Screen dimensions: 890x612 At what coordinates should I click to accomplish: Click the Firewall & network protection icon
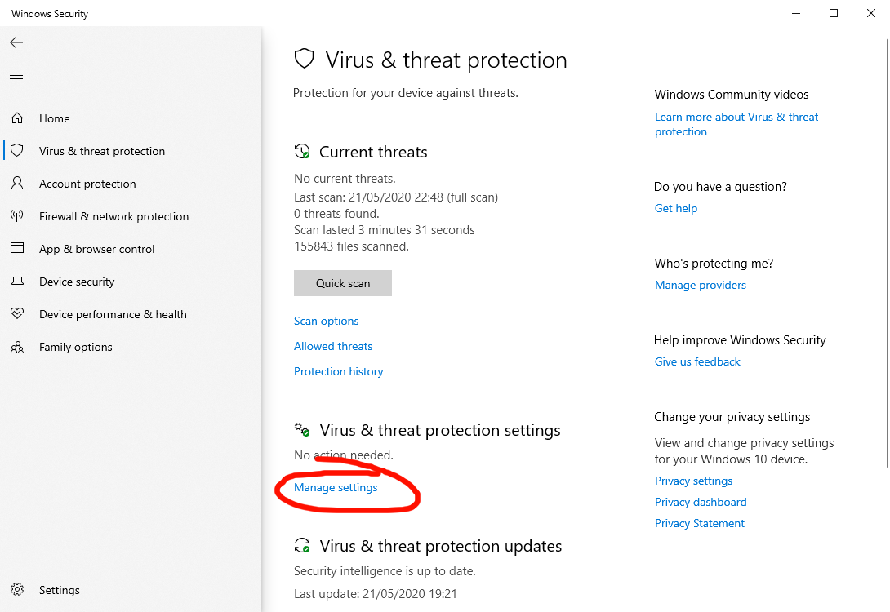click(16, 216)
